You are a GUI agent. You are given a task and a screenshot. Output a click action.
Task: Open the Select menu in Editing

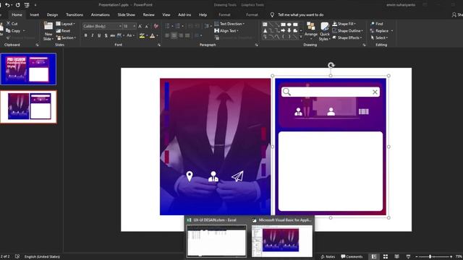tap(379, 38)
